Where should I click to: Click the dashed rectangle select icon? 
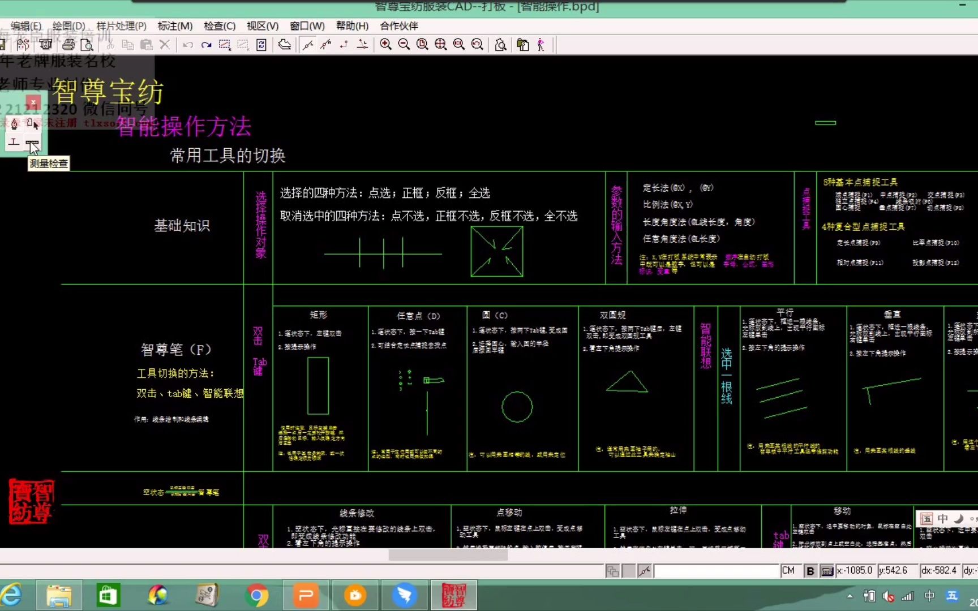point(225,45)
